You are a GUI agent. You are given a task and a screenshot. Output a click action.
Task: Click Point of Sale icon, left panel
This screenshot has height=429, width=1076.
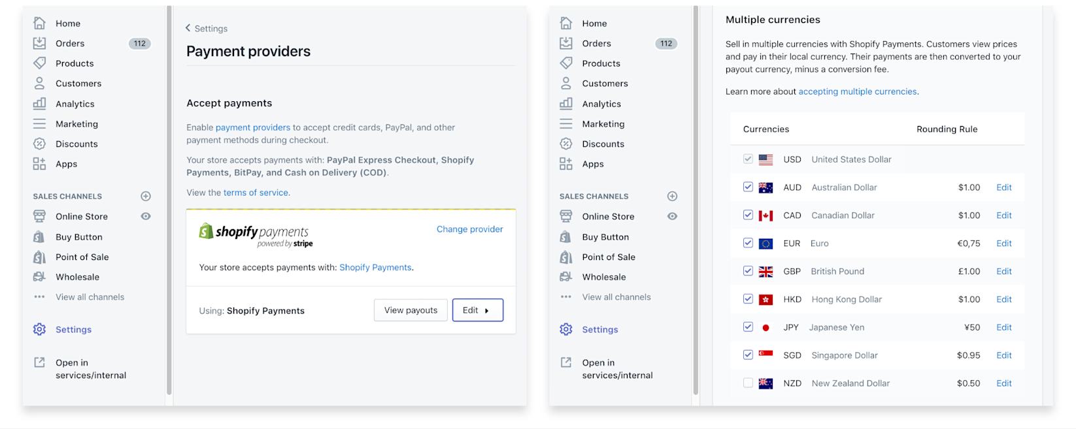[39, 257]
